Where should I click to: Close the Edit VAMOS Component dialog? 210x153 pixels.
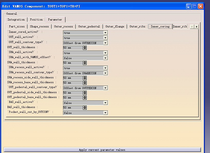tap(201, 6)
